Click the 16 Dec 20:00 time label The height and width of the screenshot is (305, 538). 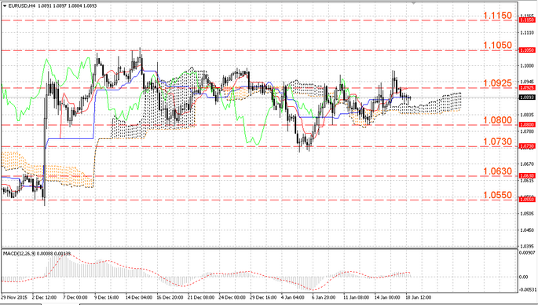(x=170, y=297)
